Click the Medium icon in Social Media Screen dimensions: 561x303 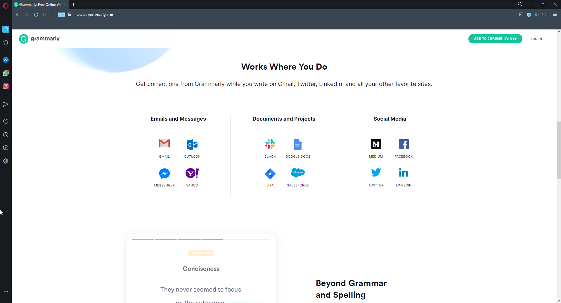point(376,144)
